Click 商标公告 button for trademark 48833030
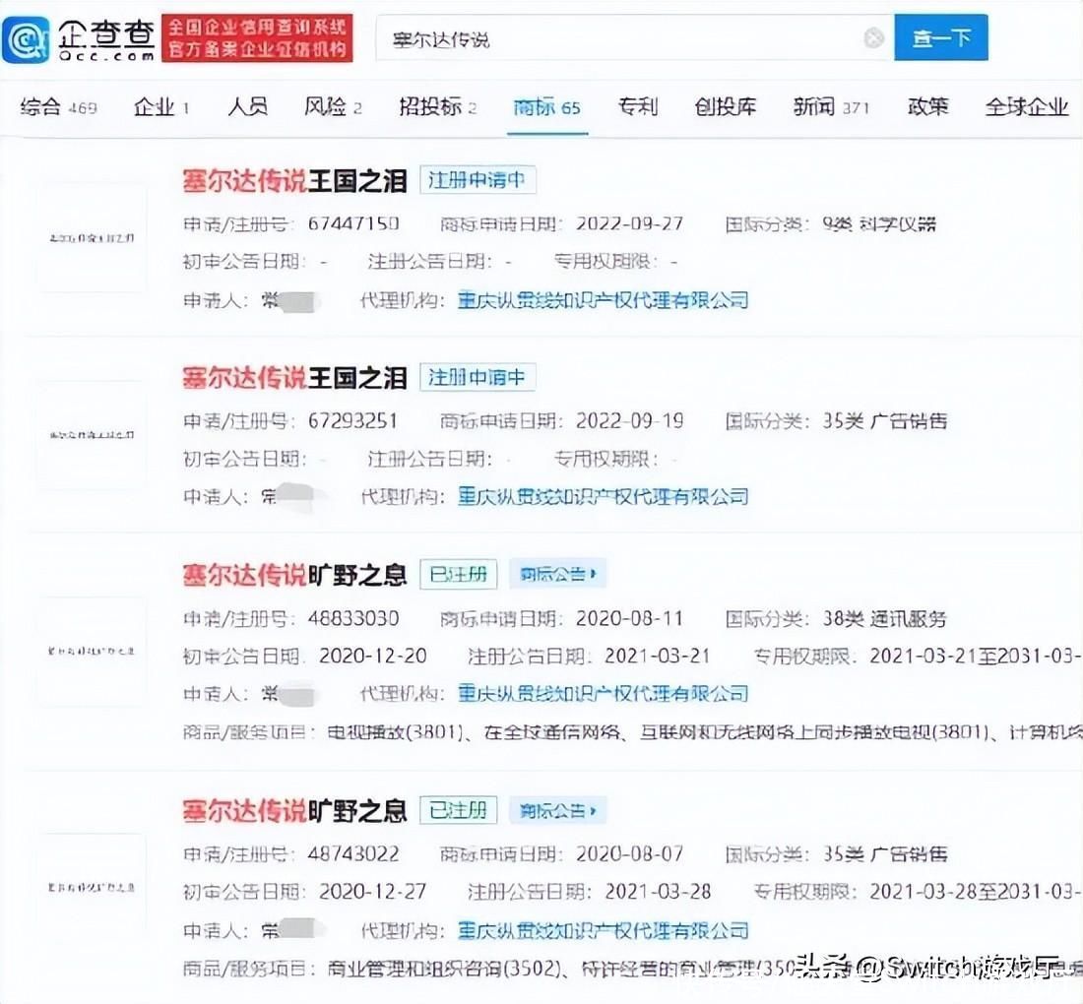Viewport: 1083px width, 1004px height. point(558,574)
